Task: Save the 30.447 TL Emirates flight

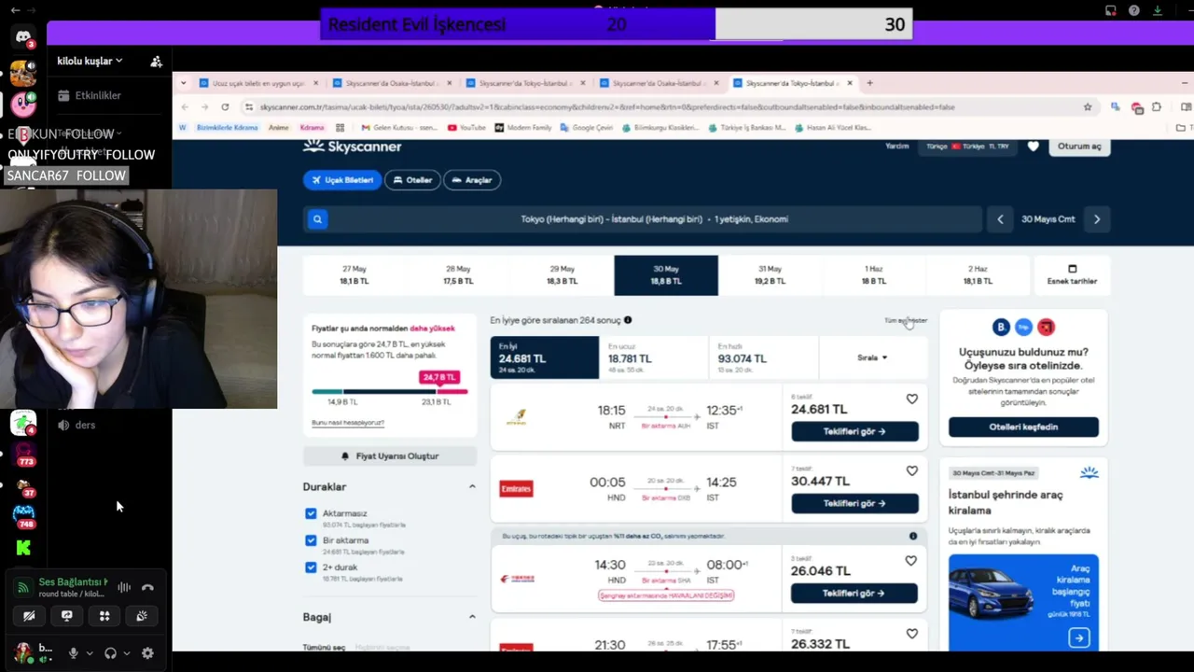Action: (x=912, y=470)
